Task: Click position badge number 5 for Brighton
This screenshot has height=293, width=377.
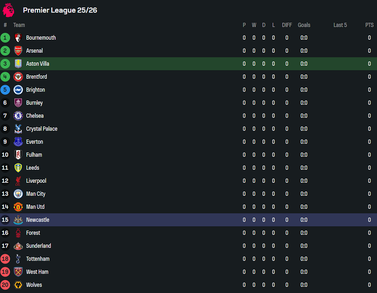Action: pos(5,89)
